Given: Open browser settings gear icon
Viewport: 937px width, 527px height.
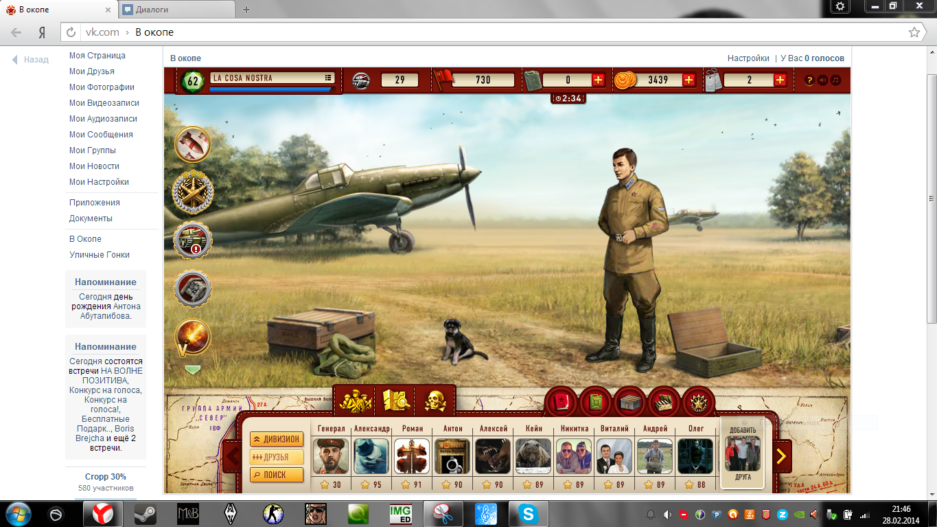Looking at the screenshot, I should pos(841,6).
